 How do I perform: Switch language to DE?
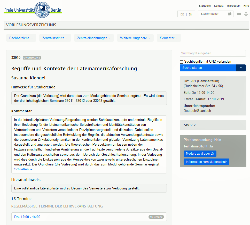(x=182, y=14)
